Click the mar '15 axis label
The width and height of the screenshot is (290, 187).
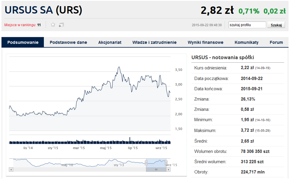pos(79,148)
